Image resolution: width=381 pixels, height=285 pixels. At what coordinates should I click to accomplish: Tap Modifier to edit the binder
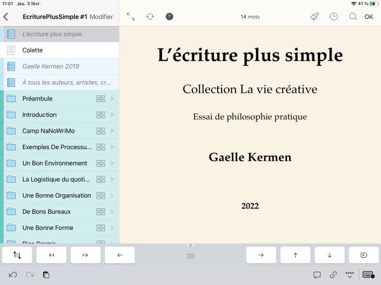tap(101, 17)
